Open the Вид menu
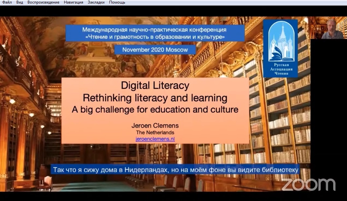 20,2
